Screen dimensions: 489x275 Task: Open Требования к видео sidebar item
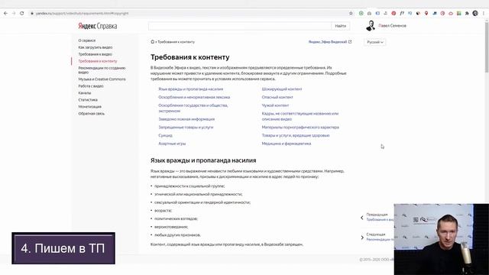click(x=95, y=54)
